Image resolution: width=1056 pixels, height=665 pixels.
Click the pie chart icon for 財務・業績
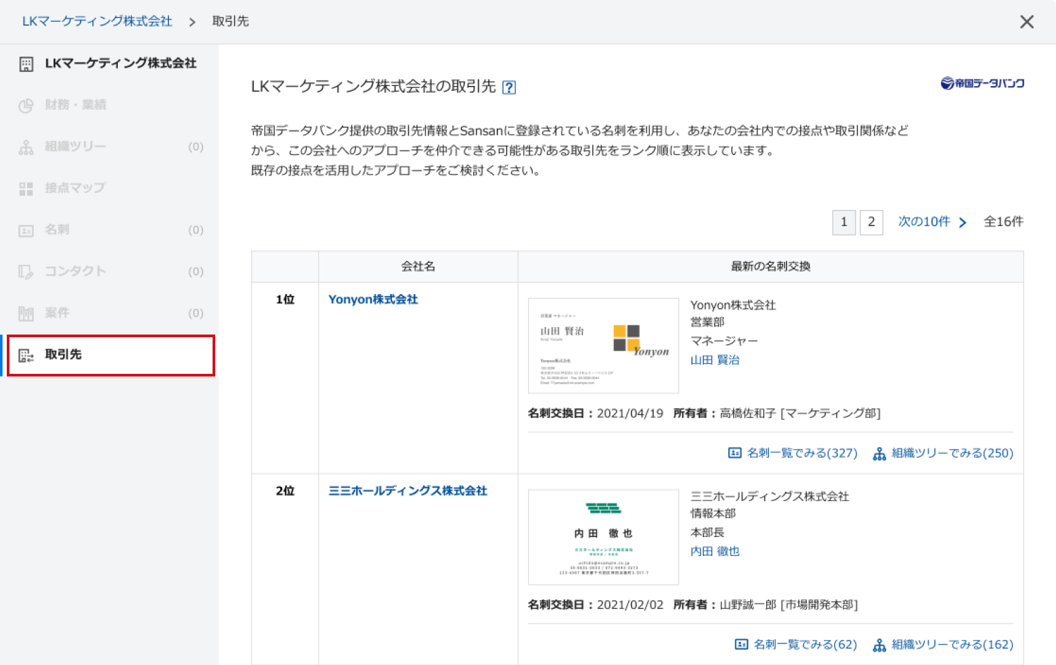coord(26,106)
